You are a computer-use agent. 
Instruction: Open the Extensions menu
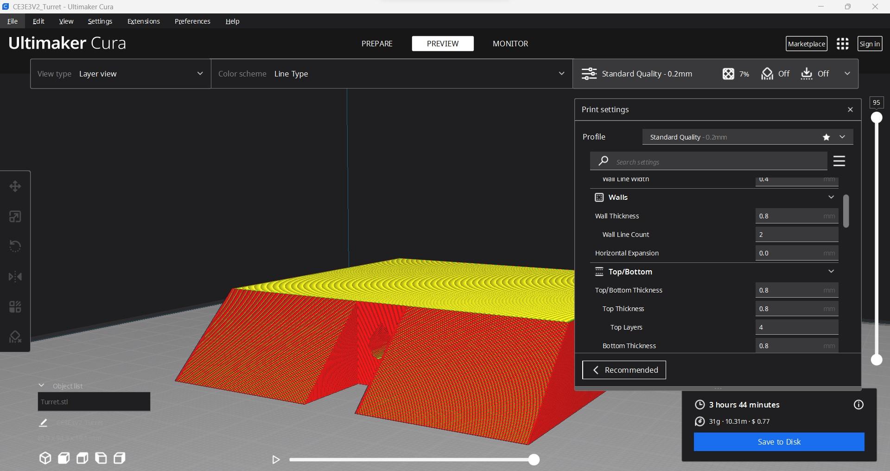tap(144, 21)
